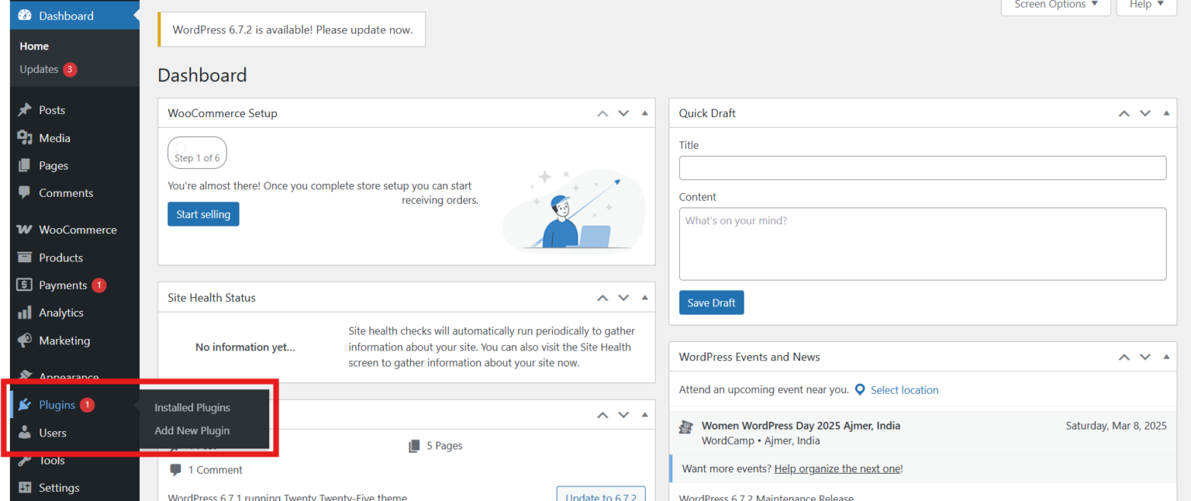Expand the Help dropdown
This screenshot has height=501, width=1191.
(1145, 5)
